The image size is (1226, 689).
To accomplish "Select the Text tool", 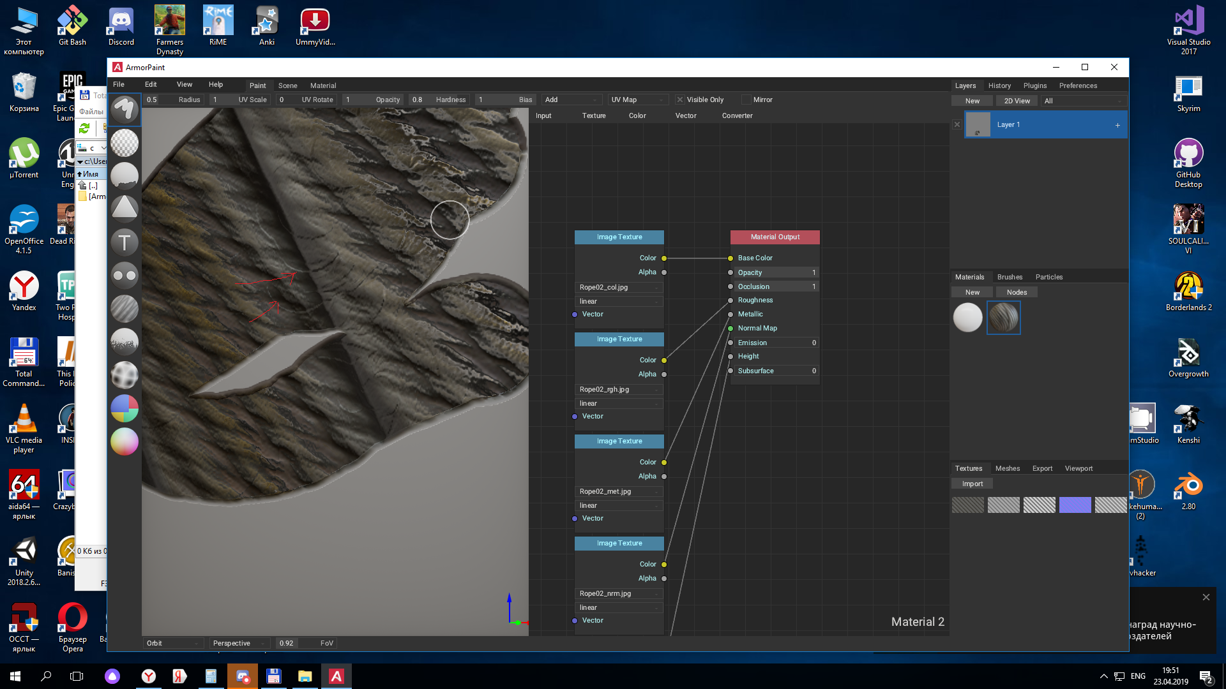I will [124, 242].
